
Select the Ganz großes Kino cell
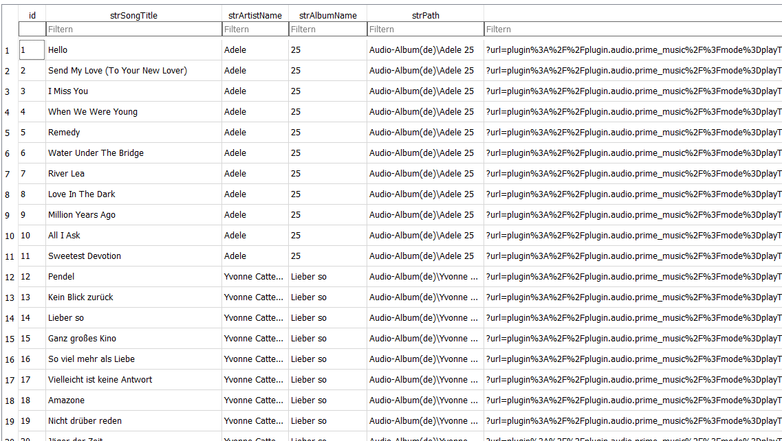tap(133, 339)
